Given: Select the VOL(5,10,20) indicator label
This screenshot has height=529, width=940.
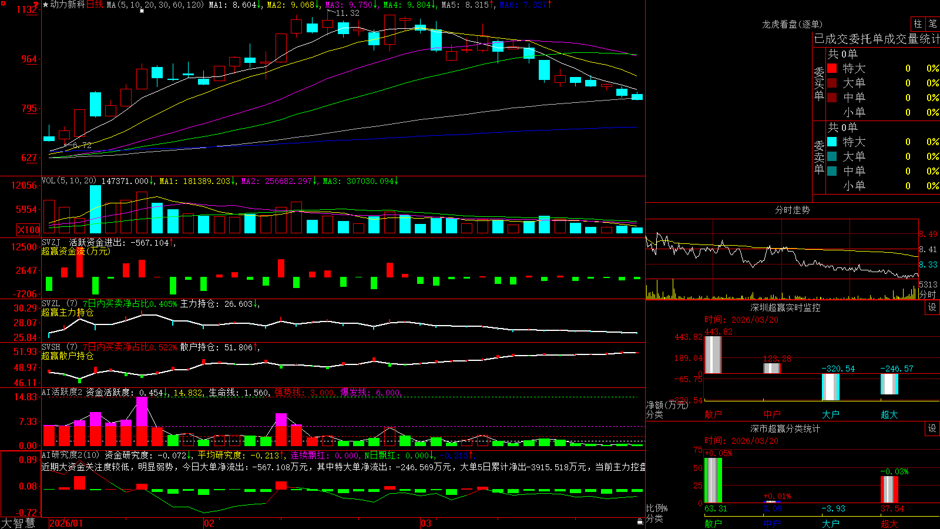Looking at the screenshot, I should pos(69,181).
